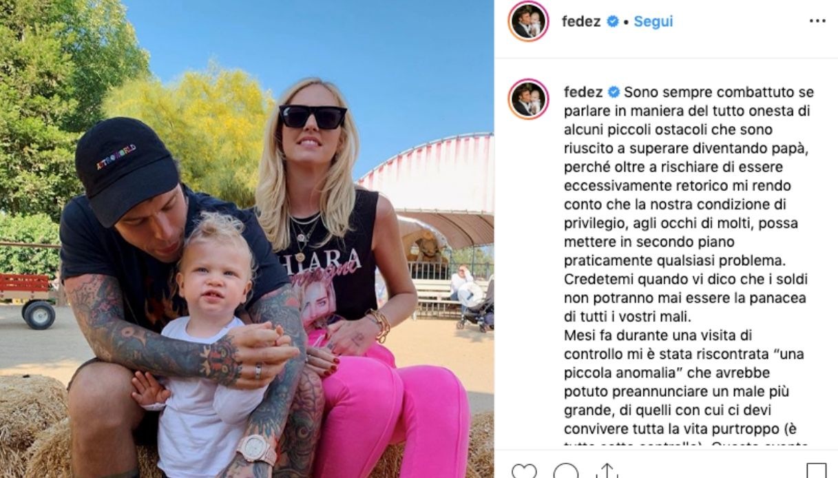Open the fedez username in the header
Viewport: 838px width, 478px height.
(581, 21)
